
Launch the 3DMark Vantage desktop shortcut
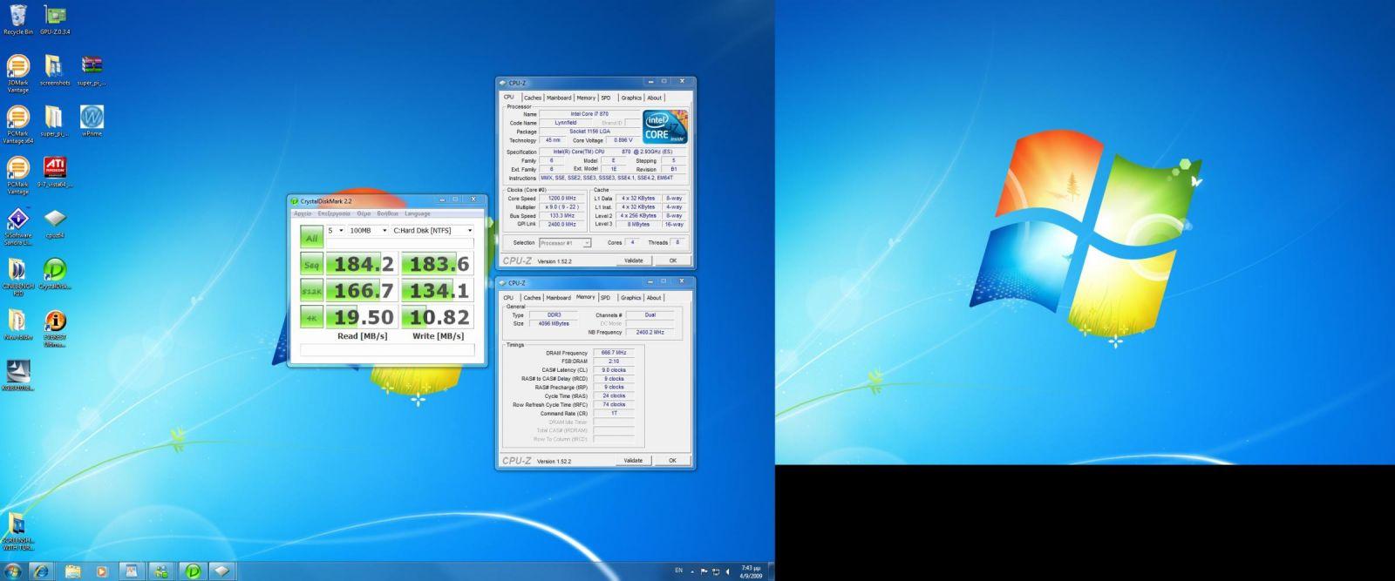click(17, 73)
